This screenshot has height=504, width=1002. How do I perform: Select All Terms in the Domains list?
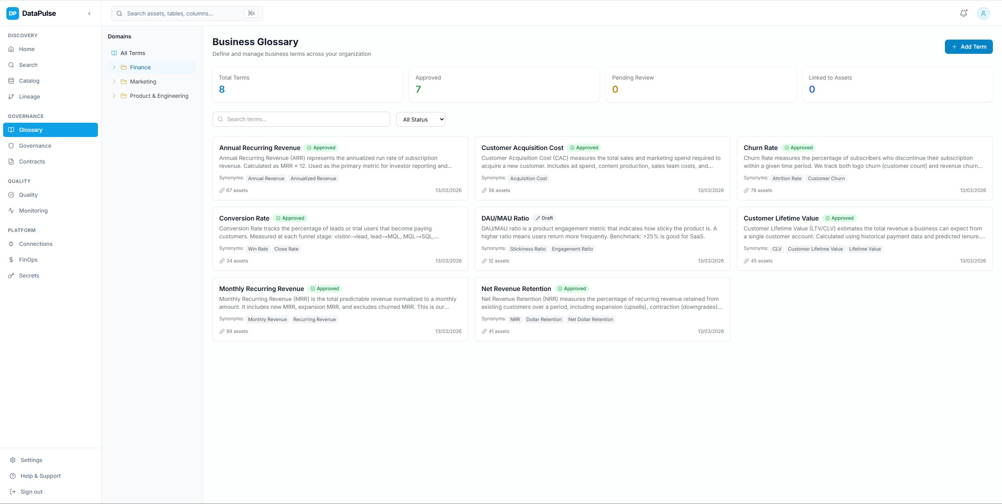133,53
